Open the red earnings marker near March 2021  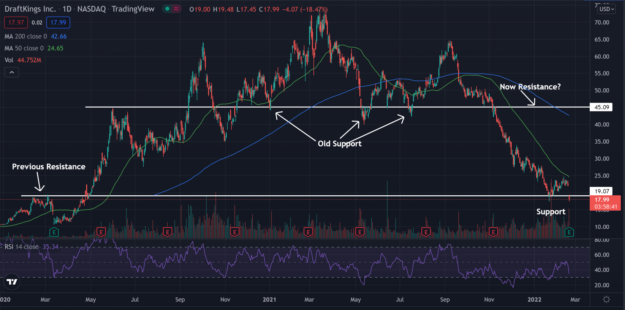[x=308, y=232]
